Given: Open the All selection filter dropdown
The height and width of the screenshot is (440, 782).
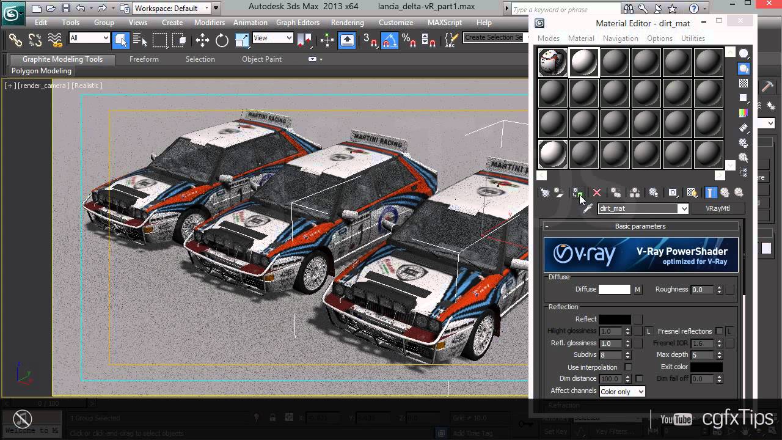Looking at the screenshot, I should pyautogui.click(x=89, y=38).
